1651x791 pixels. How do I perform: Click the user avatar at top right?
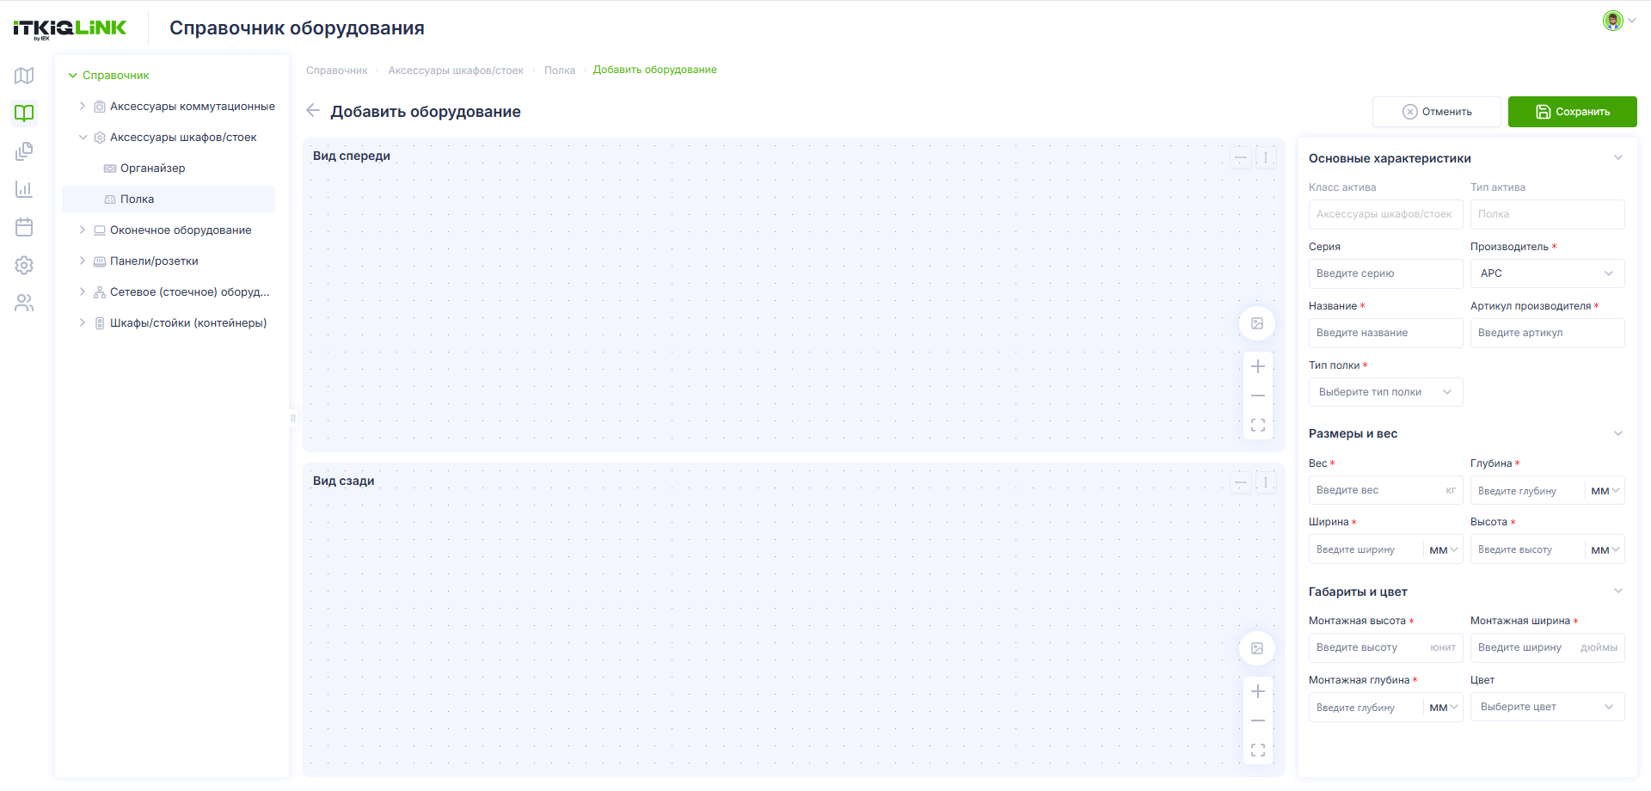(1612, 21)
